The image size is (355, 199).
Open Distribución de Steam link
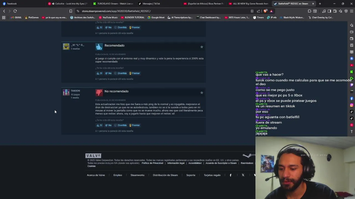(x=165, y=175)
